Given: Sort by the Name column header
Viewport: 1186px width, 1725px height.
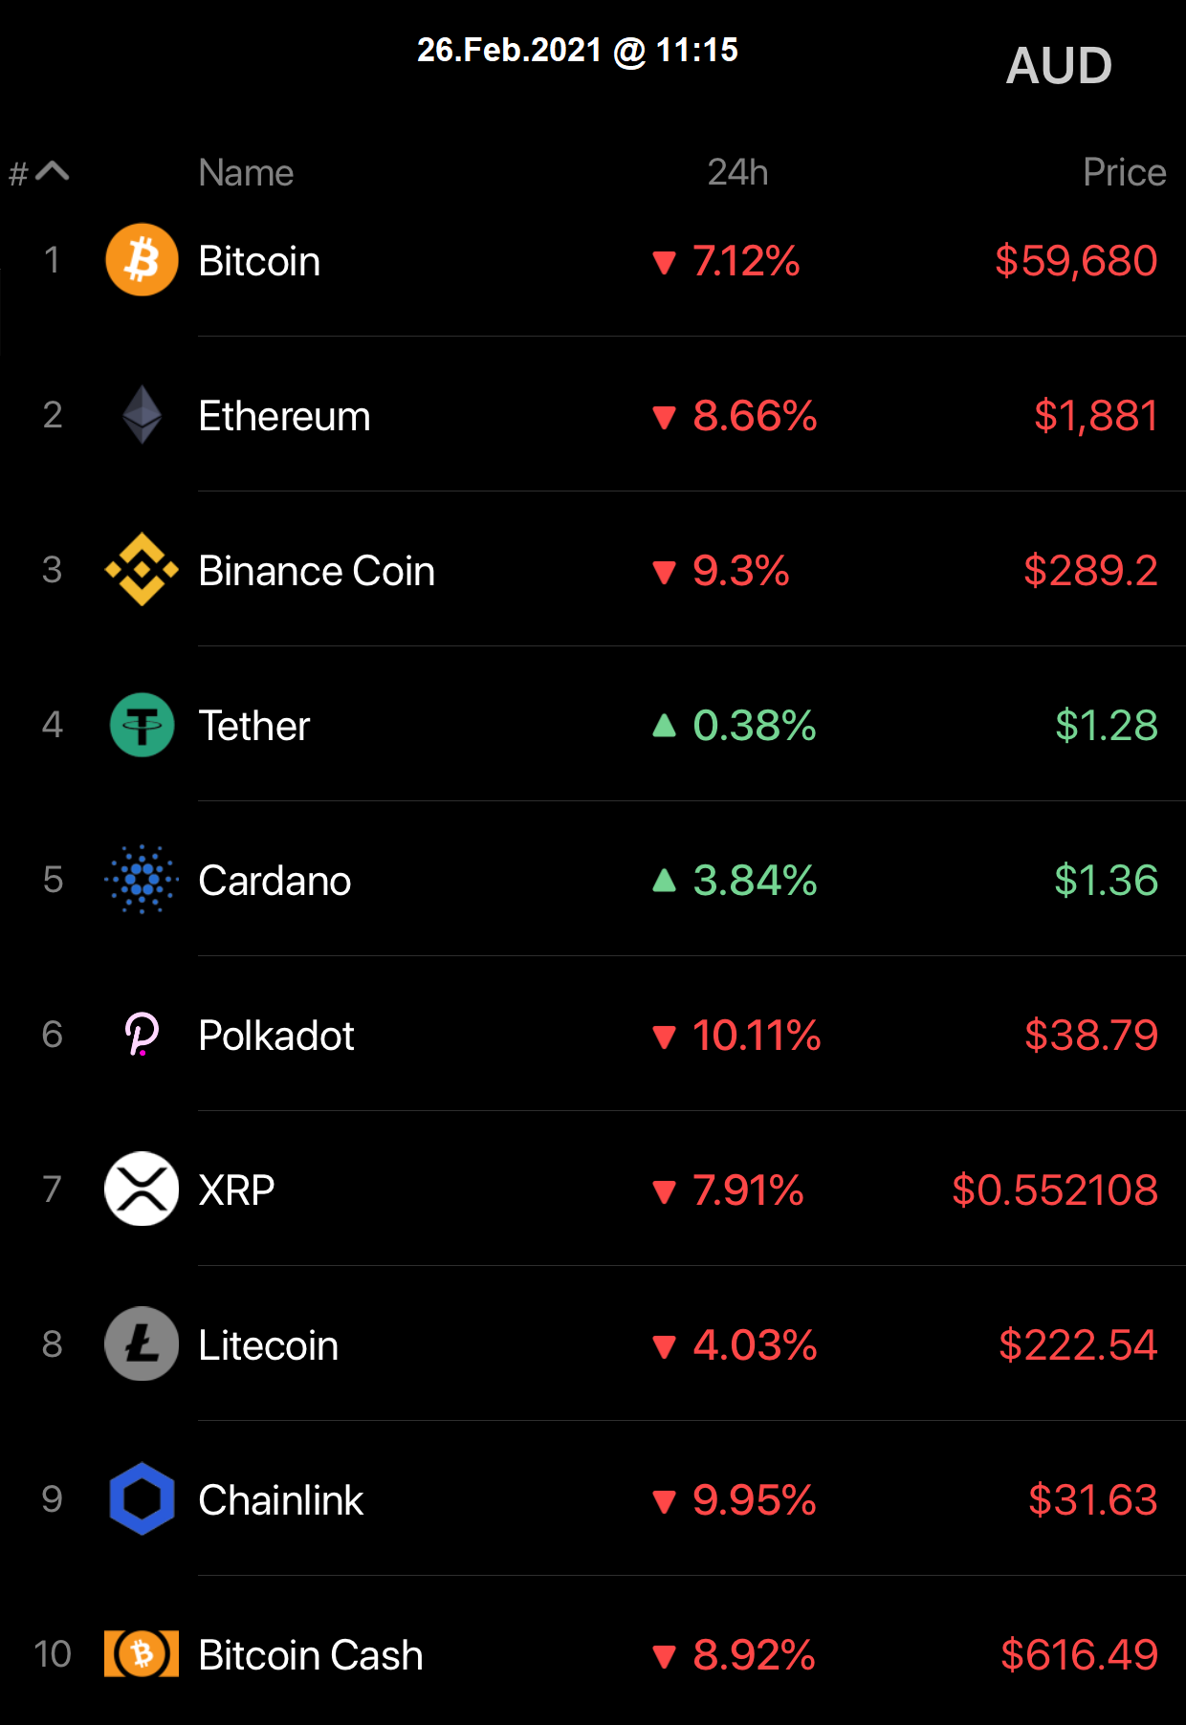Looking at the screenshot, I should pos(246,173).
